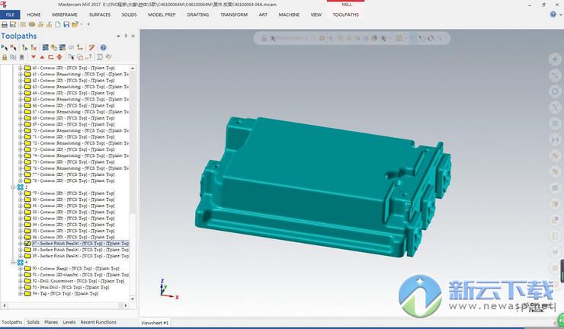Screen dimensions: 564x329
Task: Check folder icon of operation 90 Contour Ramp
Action: click(x=27, y=269)
